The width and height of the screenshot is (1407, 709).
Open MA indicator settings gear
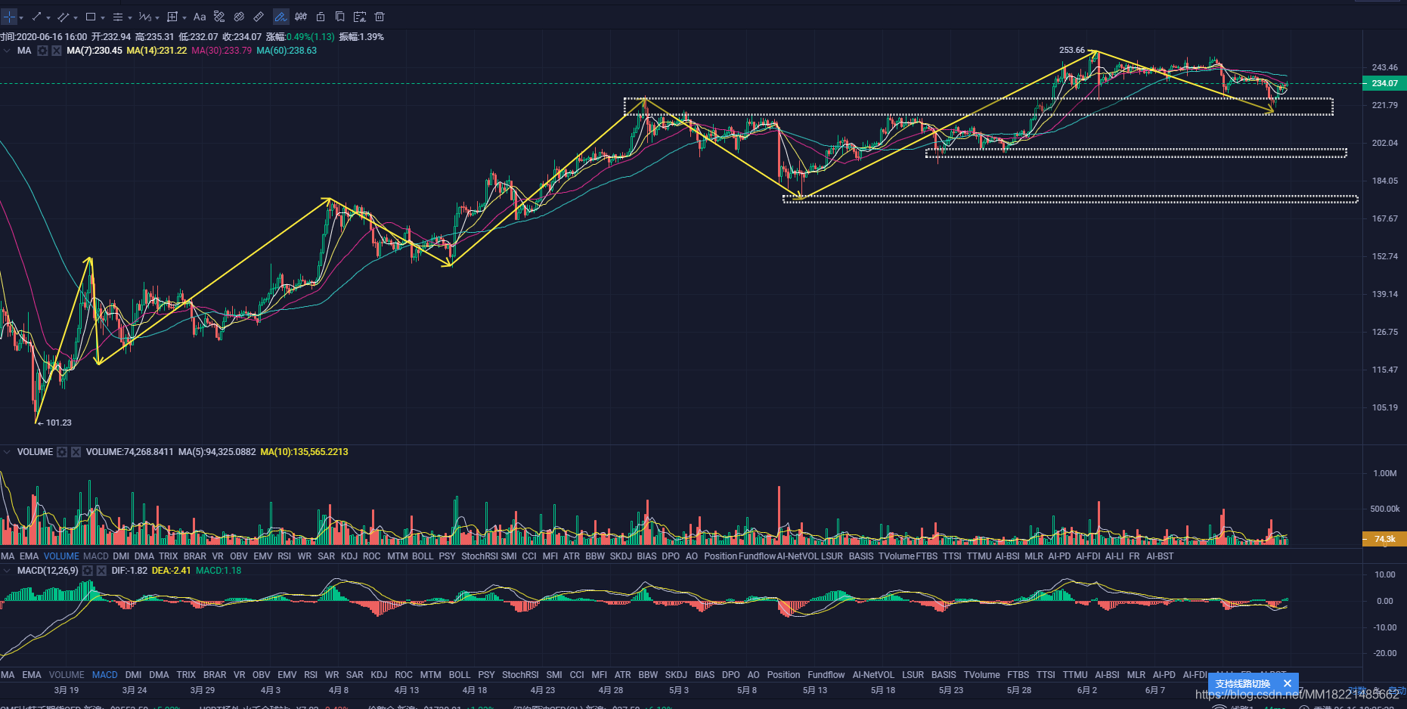point(43,51)
